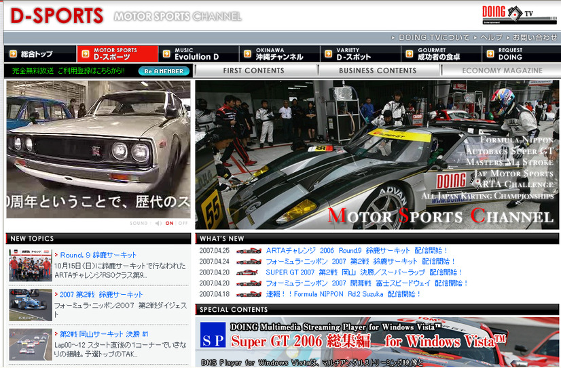Screen dimensions: 561x368
Task: Click red arrow bullet beside Round. 9 鈴鹿サーキット
Action: [x=56, y=255]
